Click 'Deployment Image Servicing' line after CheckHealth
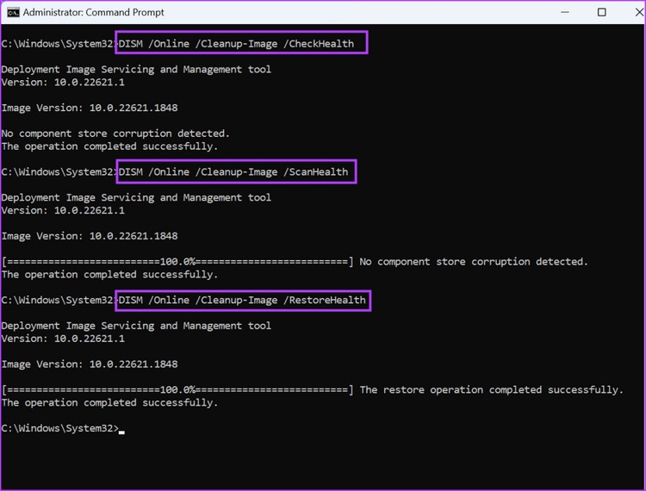The height and width of the screenshot is (491, 646). [136, 70]
